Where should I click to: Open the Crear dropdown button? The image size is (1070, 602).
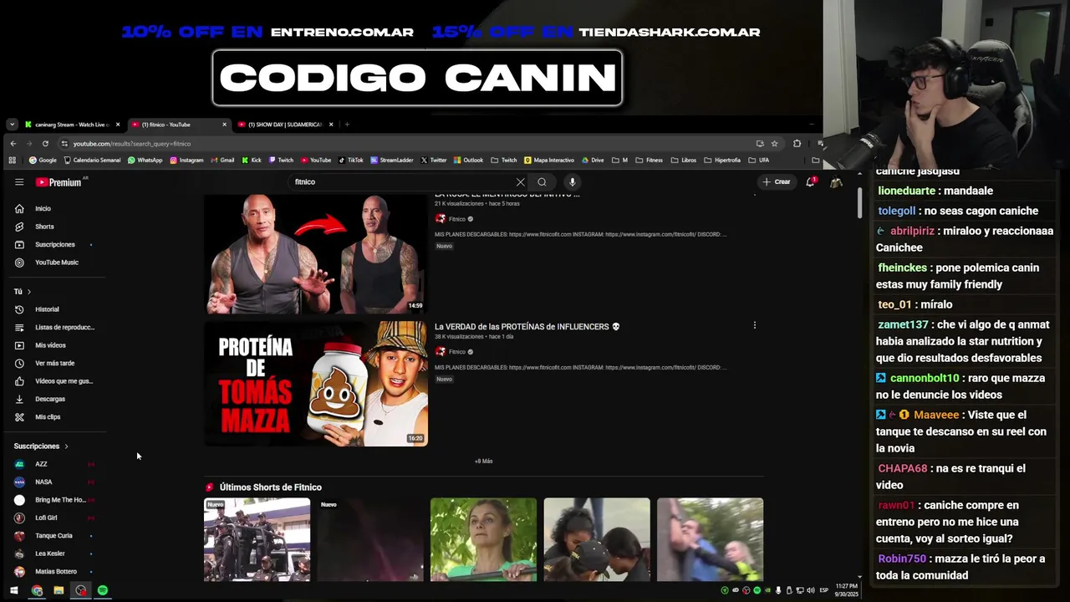point(776,181)
